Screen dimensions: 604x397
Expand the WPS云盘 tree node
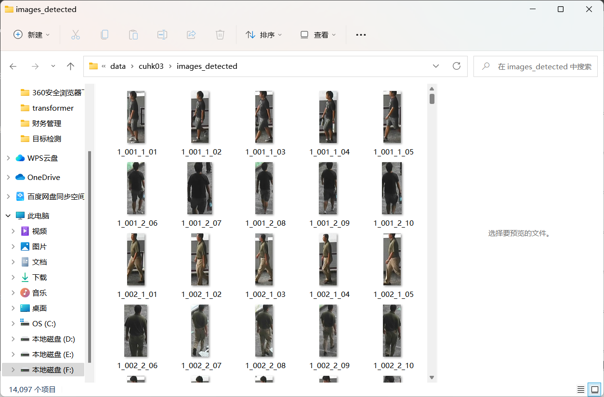[x=8, y=158]
